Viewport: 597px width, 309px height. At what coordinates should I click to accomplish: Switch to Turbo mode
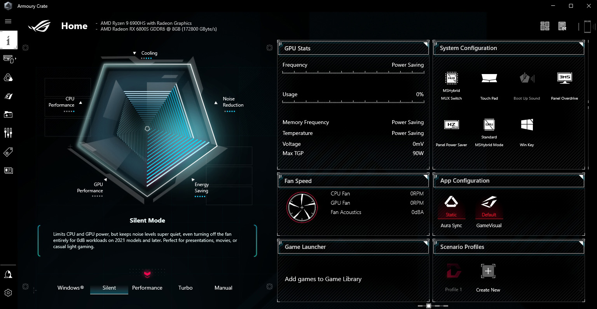(x=185, y=288)
